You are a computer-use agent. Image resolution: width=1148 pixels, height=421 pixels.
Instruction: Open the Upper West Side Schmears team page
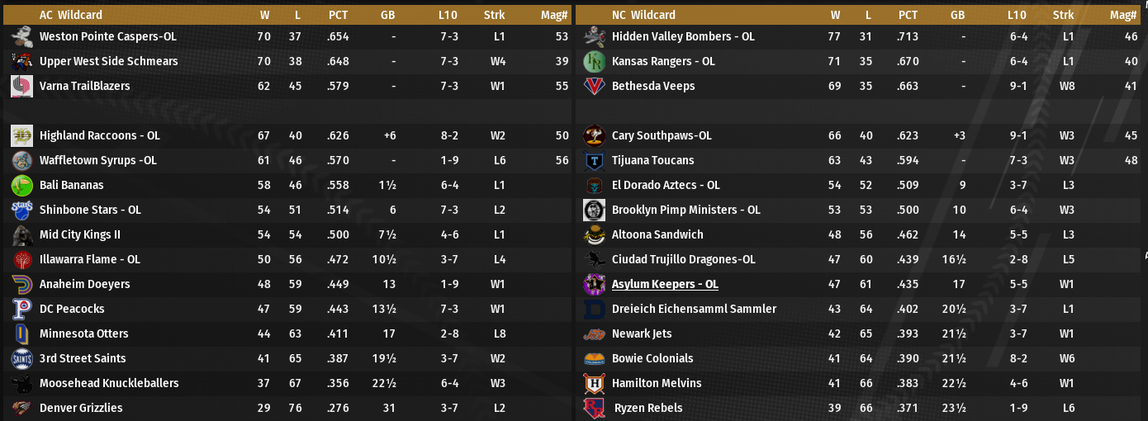click(x=108, y=61)
